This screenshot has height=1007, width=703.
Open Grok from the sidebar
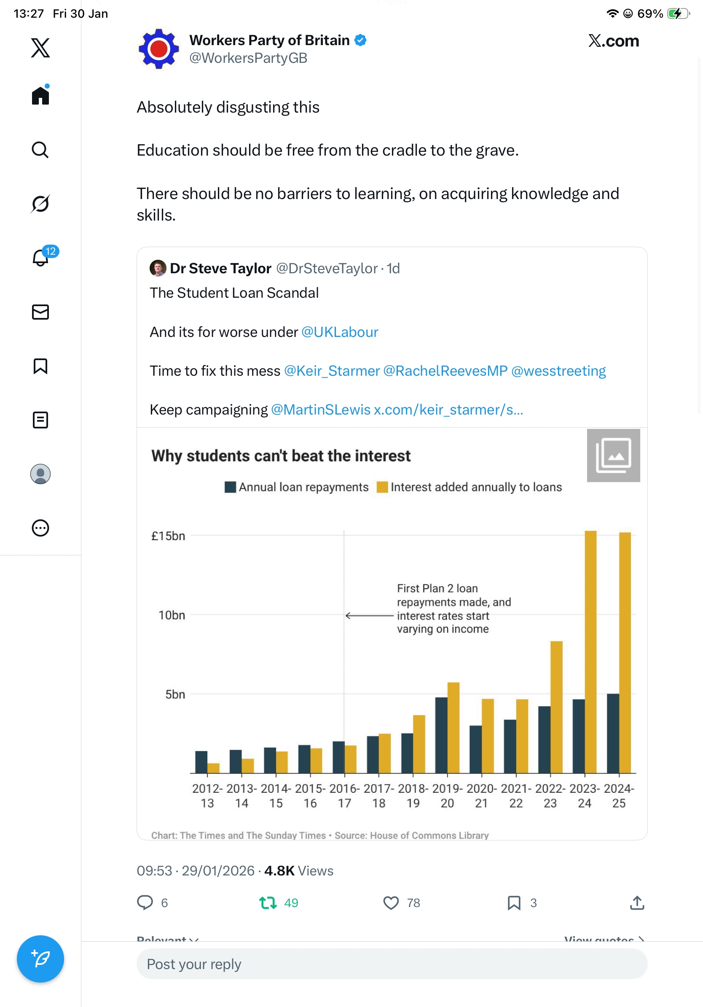coord(40,204)
